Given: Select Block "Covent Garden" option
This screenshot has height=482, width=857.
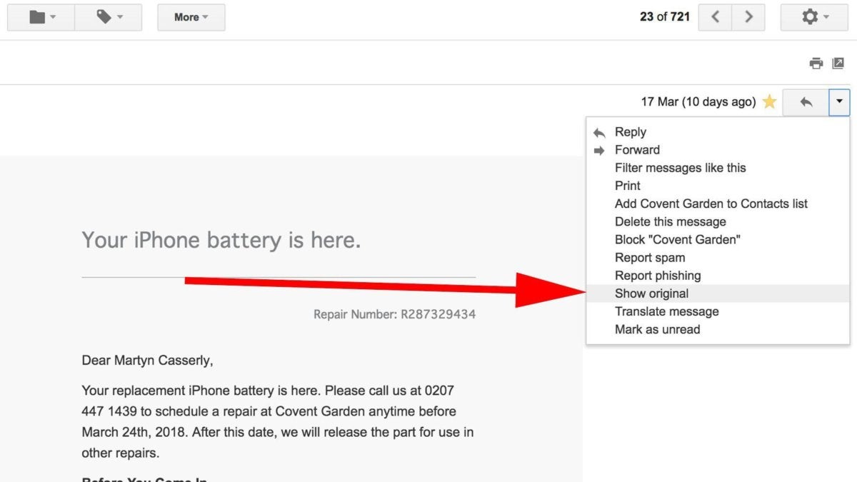Looking at the screenshot, I should (718, 239).
